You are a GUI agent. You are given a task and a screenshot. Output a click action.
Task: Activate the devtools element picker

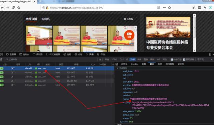coord(1,54)
